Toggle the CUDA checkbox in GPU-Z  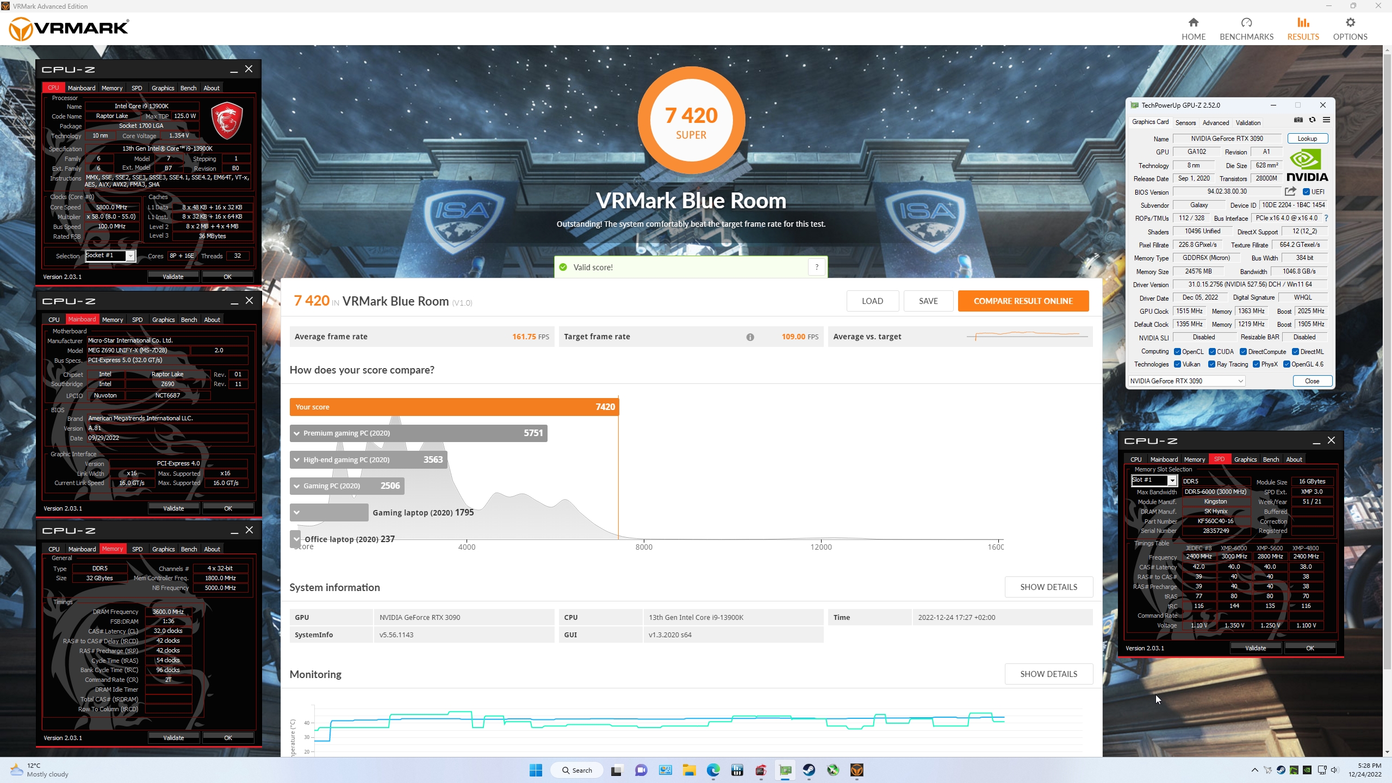click(x=1212, y=352)
